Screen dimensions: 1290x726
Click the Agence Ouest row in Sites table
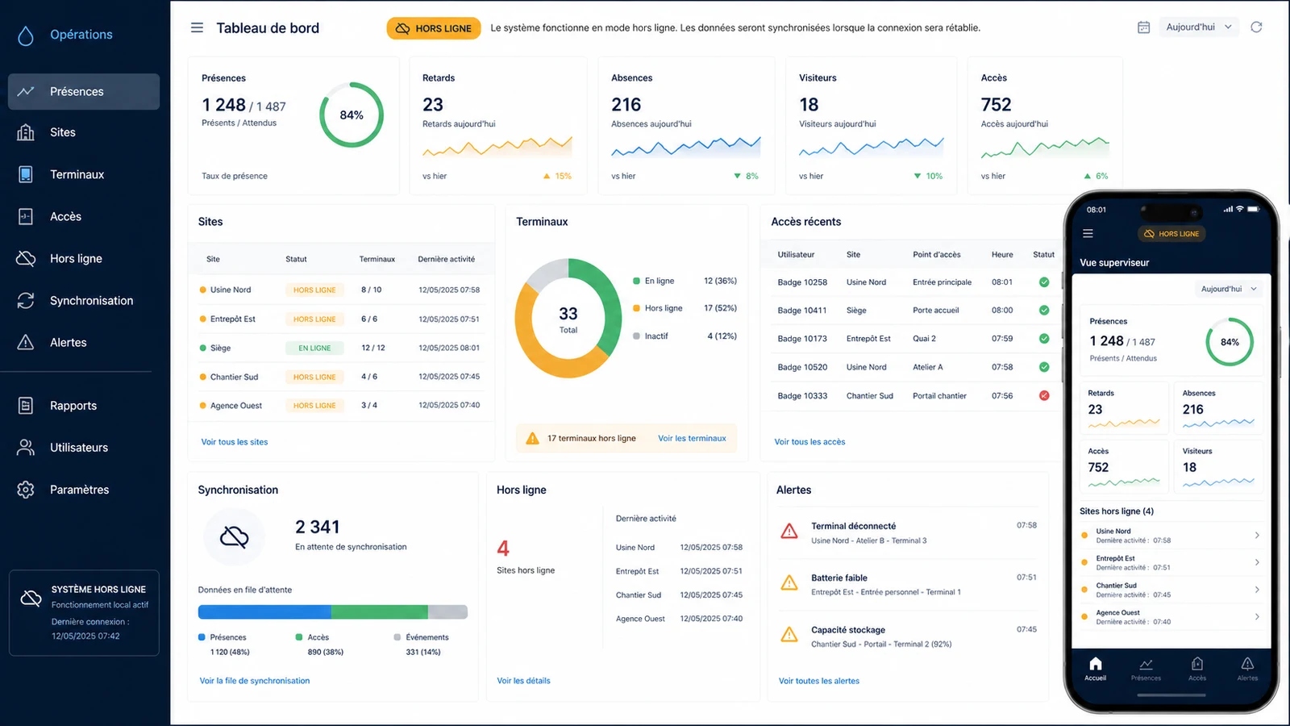click(341, 406)
